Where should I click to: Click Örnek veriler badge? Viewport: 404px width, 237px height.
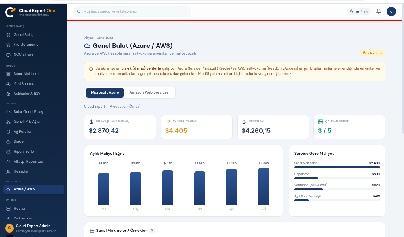[372, 53]
